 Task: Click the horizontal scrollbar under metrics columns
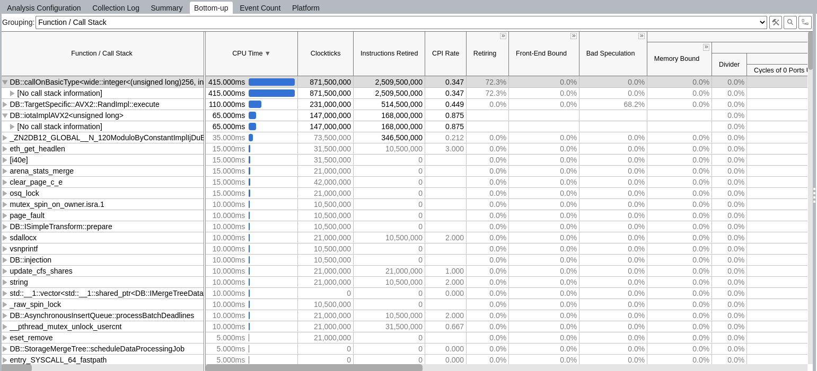pyautogui.click(x=314, y=367)
